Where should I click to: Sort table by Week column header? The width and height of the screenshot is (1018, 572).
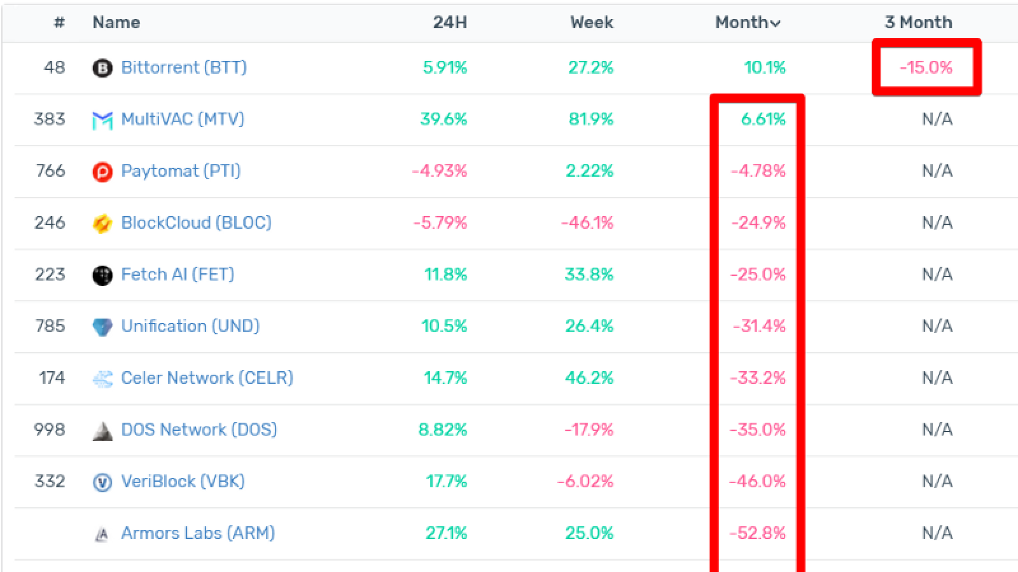[x=592, y=22]
